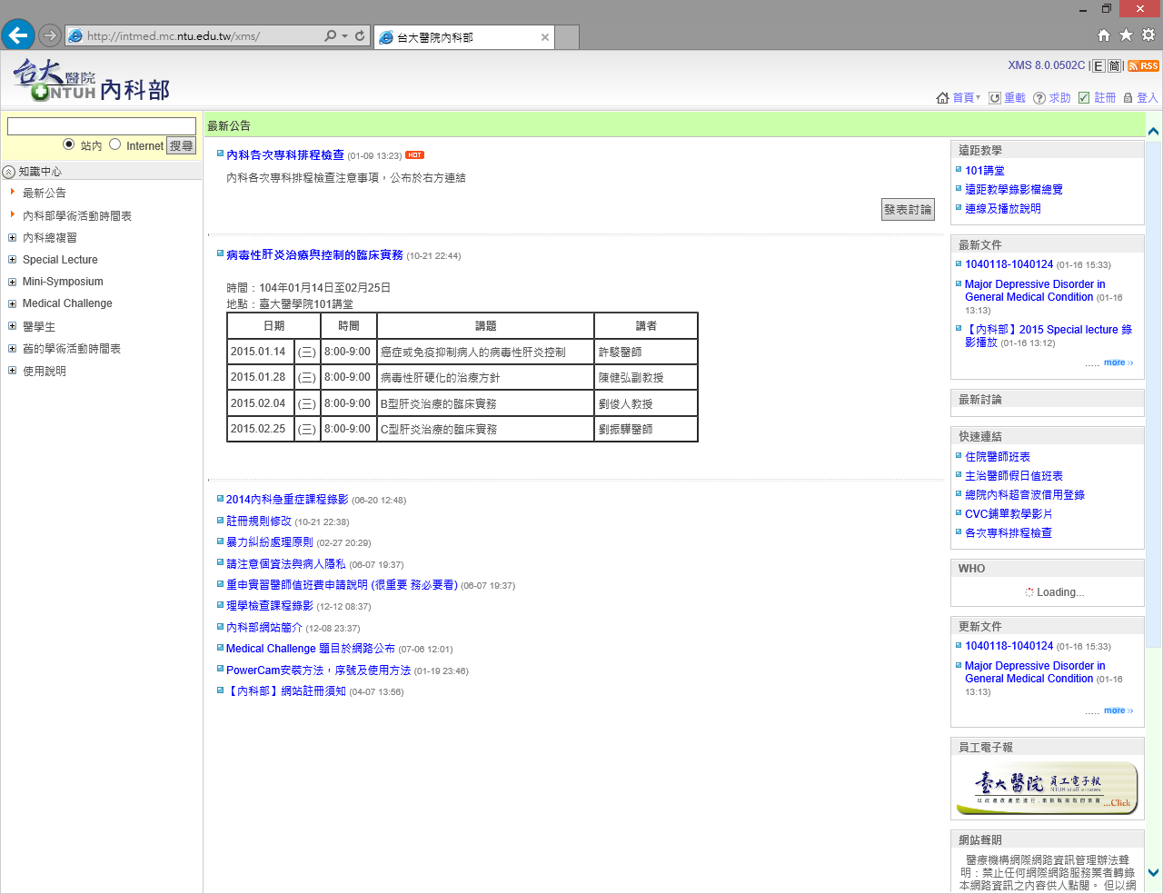This screenshot has height=894, width=1163.
Task: Open browser settings gear icon
Action: (x=1148, y=35)
